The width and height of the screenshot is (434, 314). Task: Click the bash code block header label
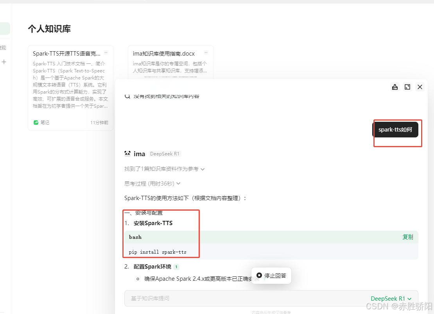135,237
